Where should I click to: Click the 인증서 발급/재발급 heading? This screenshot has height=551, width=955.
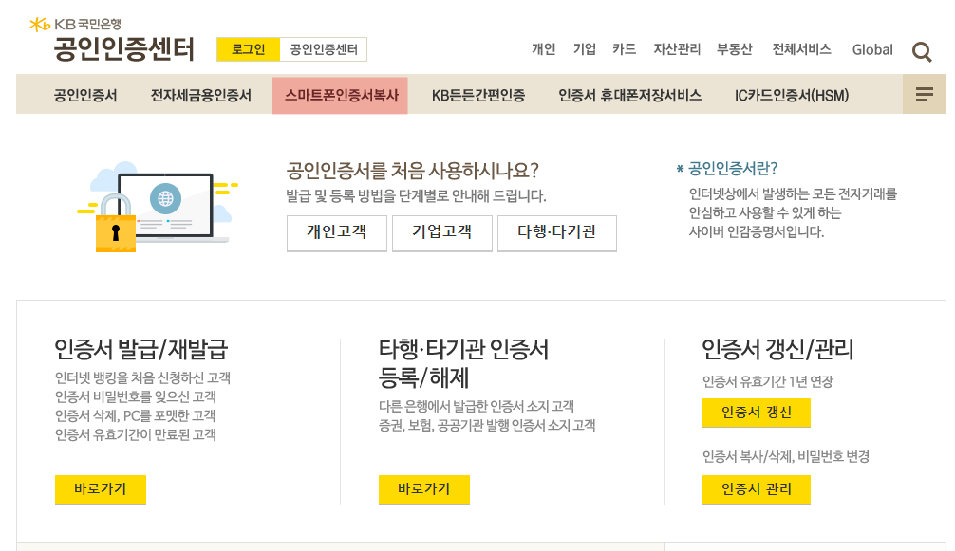click(141, 349)
